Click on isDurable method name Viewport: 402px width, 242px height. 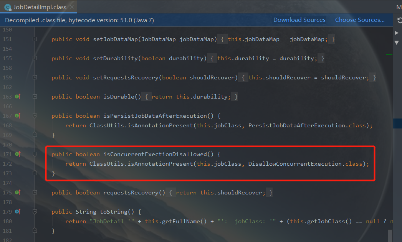(119, 97)
